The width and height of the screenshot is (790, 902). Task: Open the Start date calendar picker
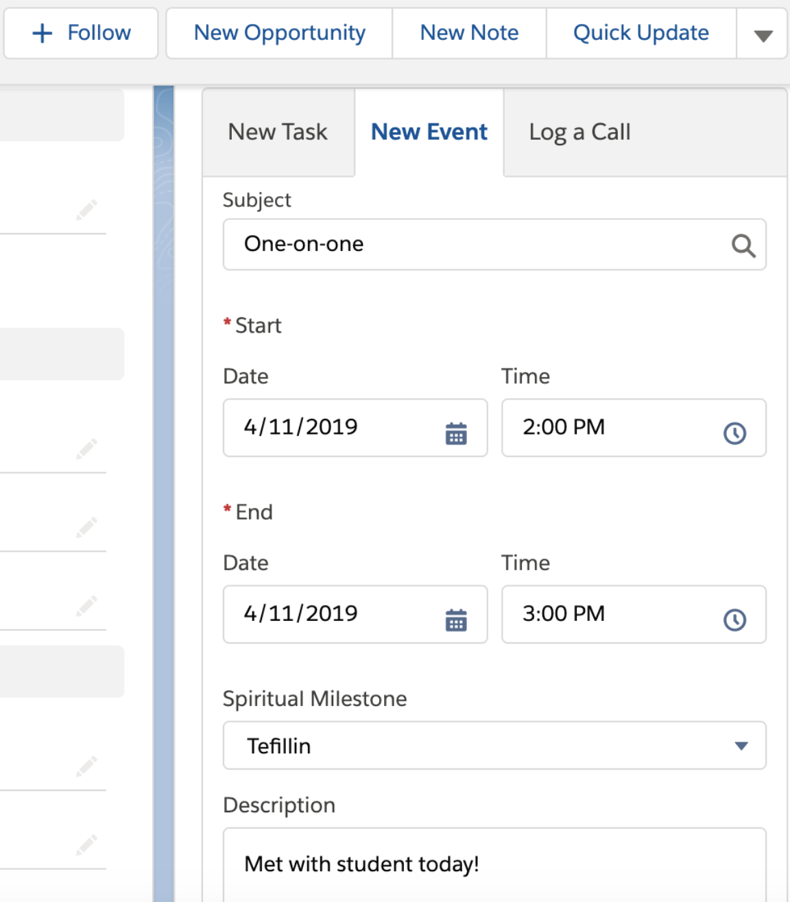[x=456, y=433]
